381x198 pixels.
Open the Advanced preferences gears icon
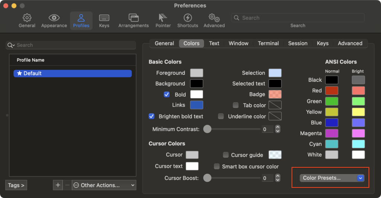(214, 18)
